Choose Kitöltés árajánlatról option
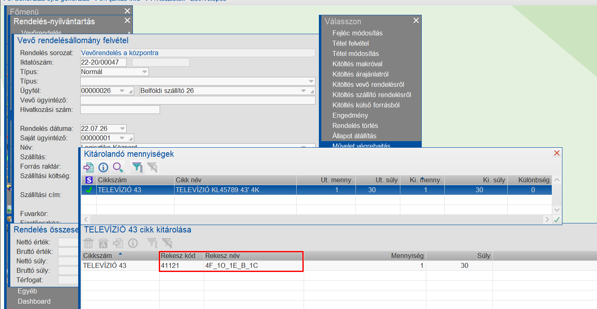Image resolution: width=597 pixels, height=309 pixels. pyautogui.click(x=360, y=74)
